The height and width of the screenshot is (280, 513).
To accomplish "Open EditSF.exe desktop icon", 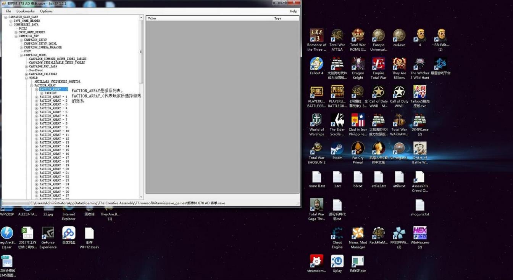I will [x=358, y=262].
